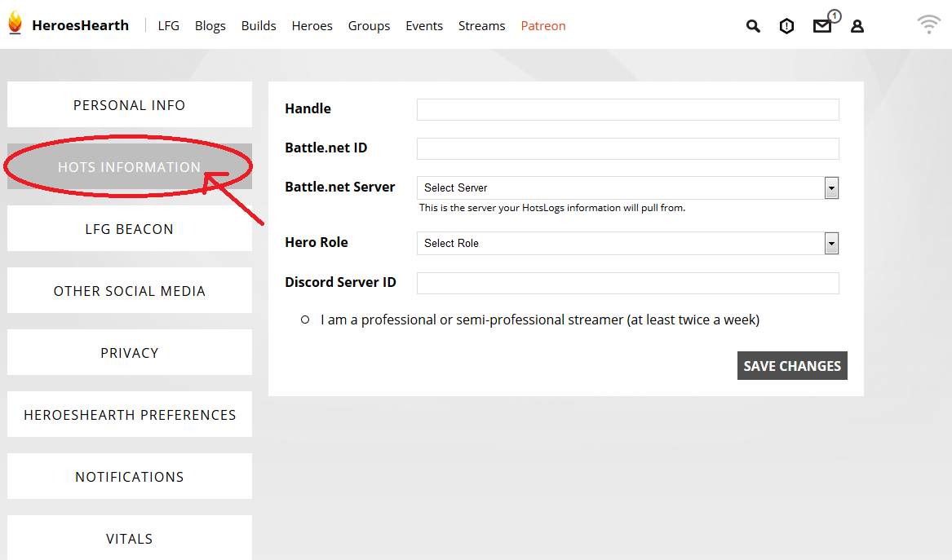Viewport: 952px width, 560px height.
Task: Select the HOTS Information tab
Action: point(130,167)
